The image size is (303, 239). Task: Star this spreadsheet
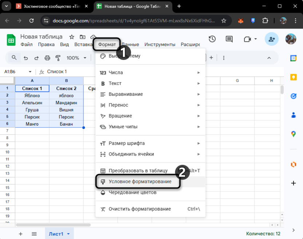pyautogui.click(x=71, y=37)
